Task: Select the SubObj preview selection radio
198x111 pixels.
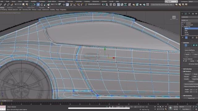Action: click(189, 61)
